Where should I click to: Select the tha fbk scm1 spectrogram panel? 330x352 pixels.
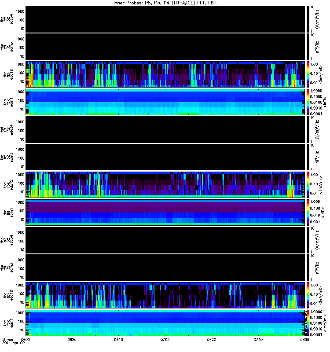click(165, 102)
